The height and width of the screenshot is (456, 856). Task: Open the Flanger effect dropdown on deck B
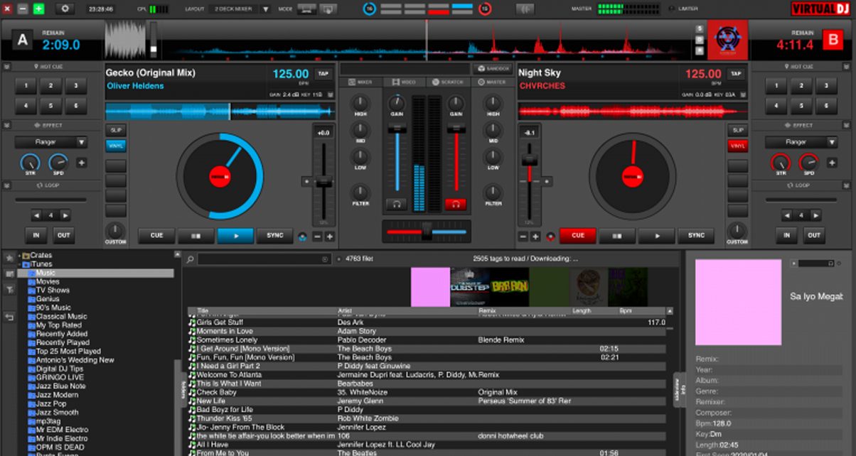[801, 142]
